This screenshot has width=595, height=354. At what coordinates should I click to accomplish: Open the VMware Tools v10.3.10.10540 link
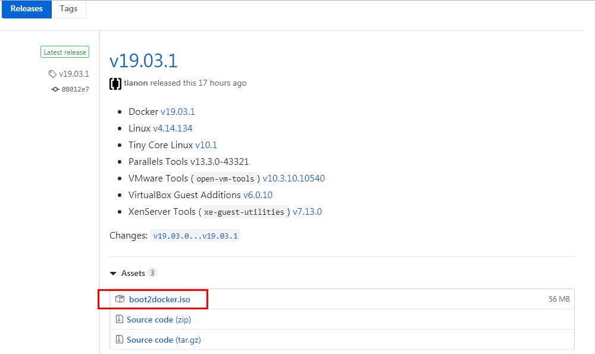pos(293,178)
